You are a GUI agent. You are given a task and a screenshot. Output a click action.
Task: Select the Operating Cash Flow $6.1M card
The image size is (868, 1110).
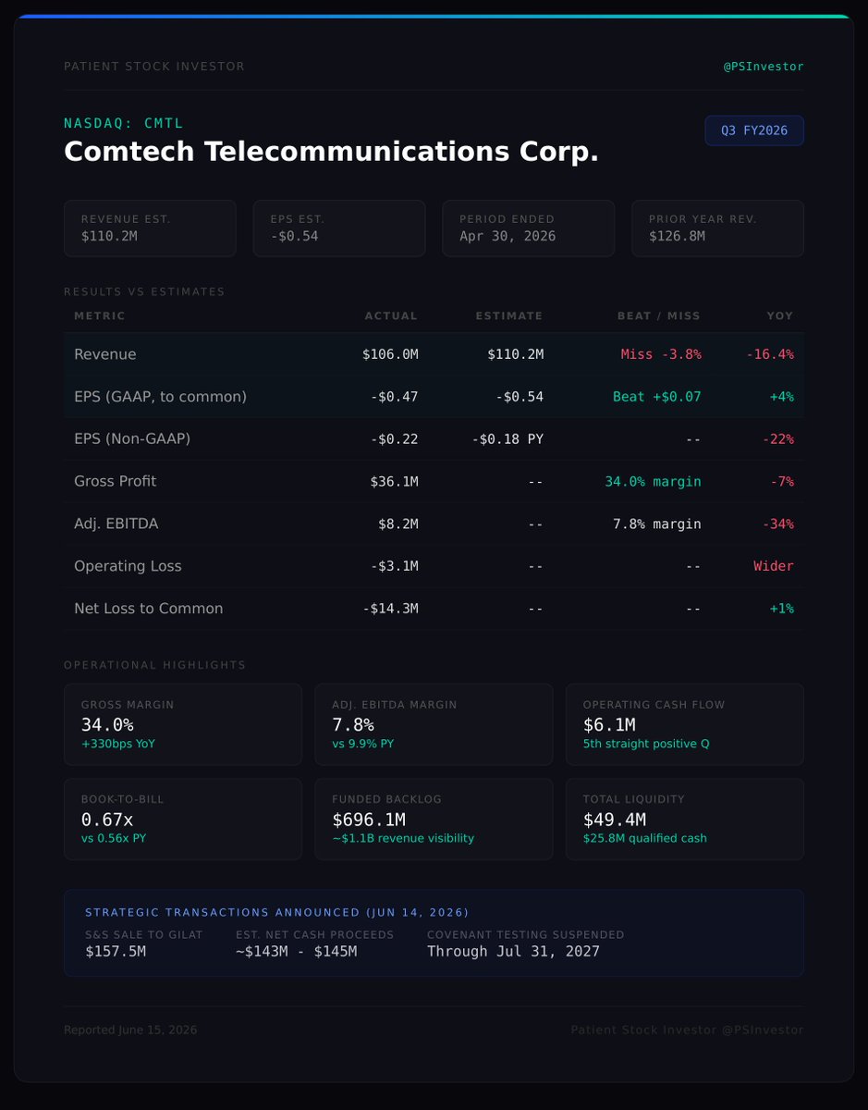685,724
